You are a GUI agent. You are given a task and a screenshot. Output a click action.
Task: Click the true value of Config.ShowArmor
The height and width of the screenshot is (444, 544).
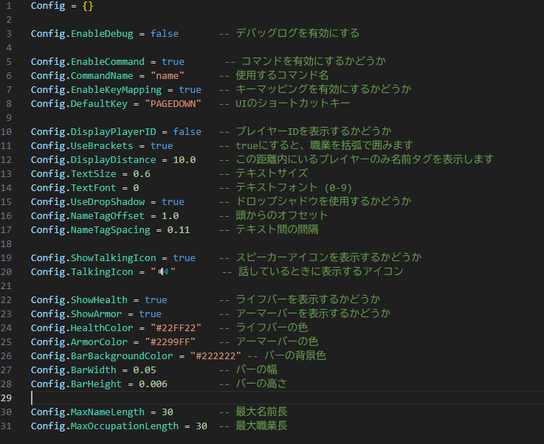pyautogui.click(x=150, y=313)
